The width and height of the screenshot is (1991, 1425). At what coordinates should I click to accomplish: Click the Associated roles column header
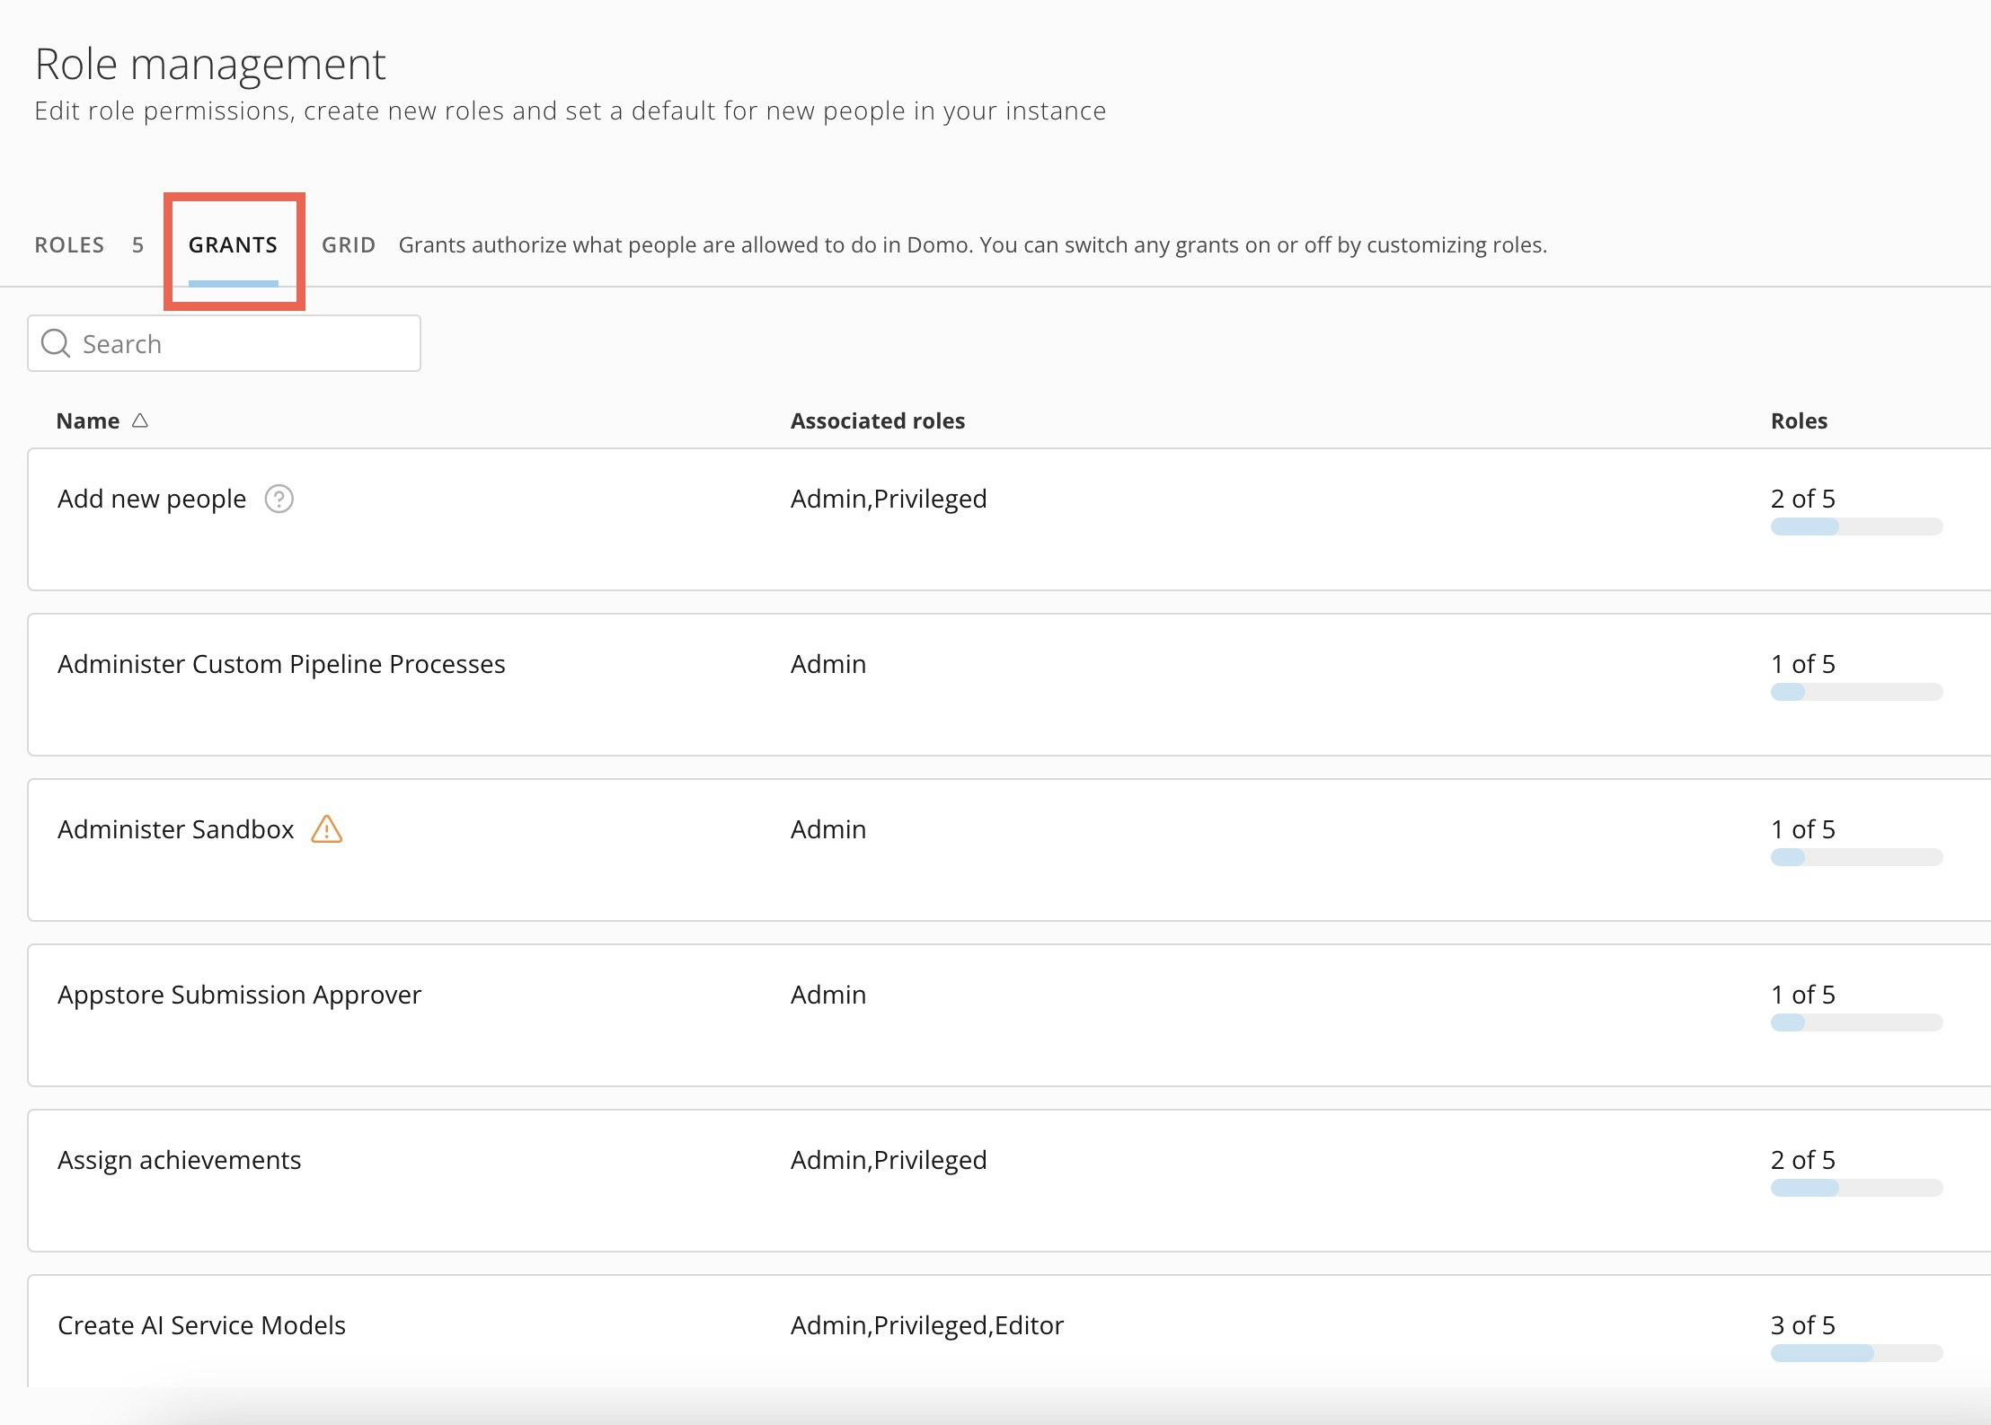[877, 420]
